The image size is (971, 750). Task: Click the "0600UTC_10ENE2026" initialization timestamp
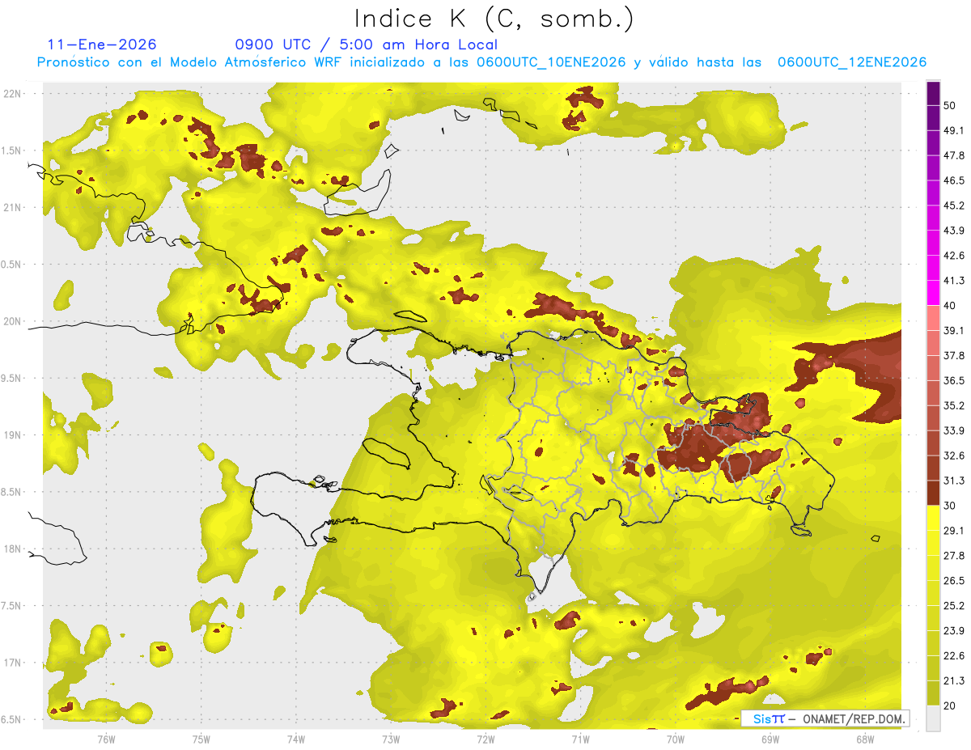coord(553,62)
